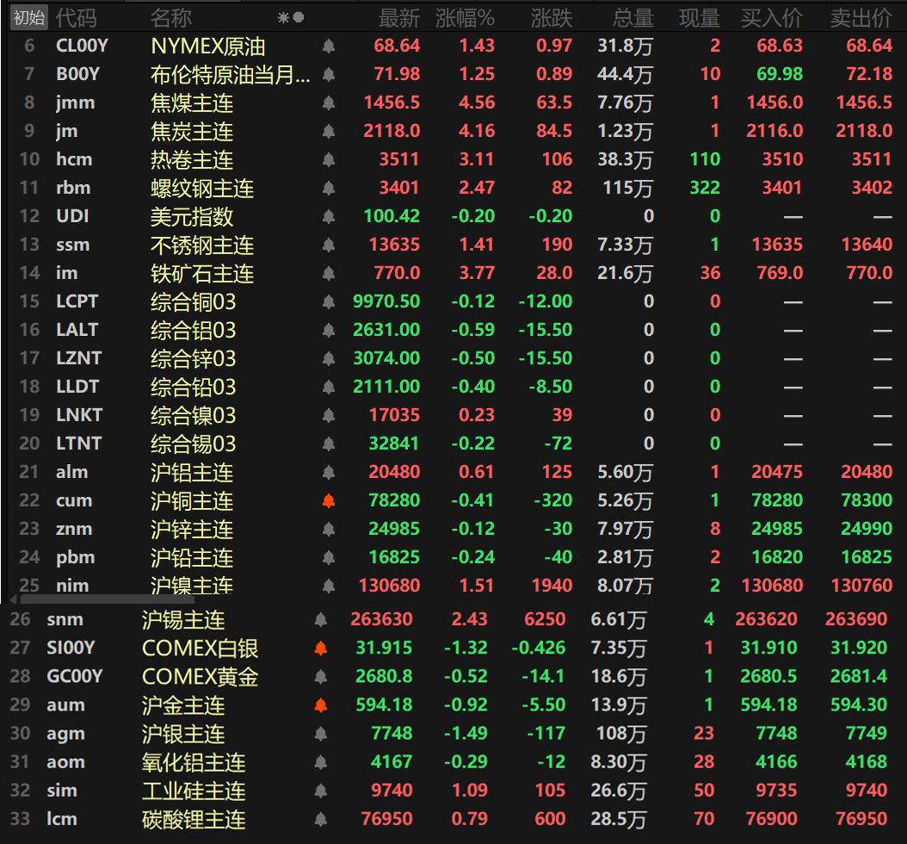The height and width of the screenshot is (844, 907).
Task: Click the orange alarm bell on COMEX白银
Action: pyautogui.click(x=319, y=648)
